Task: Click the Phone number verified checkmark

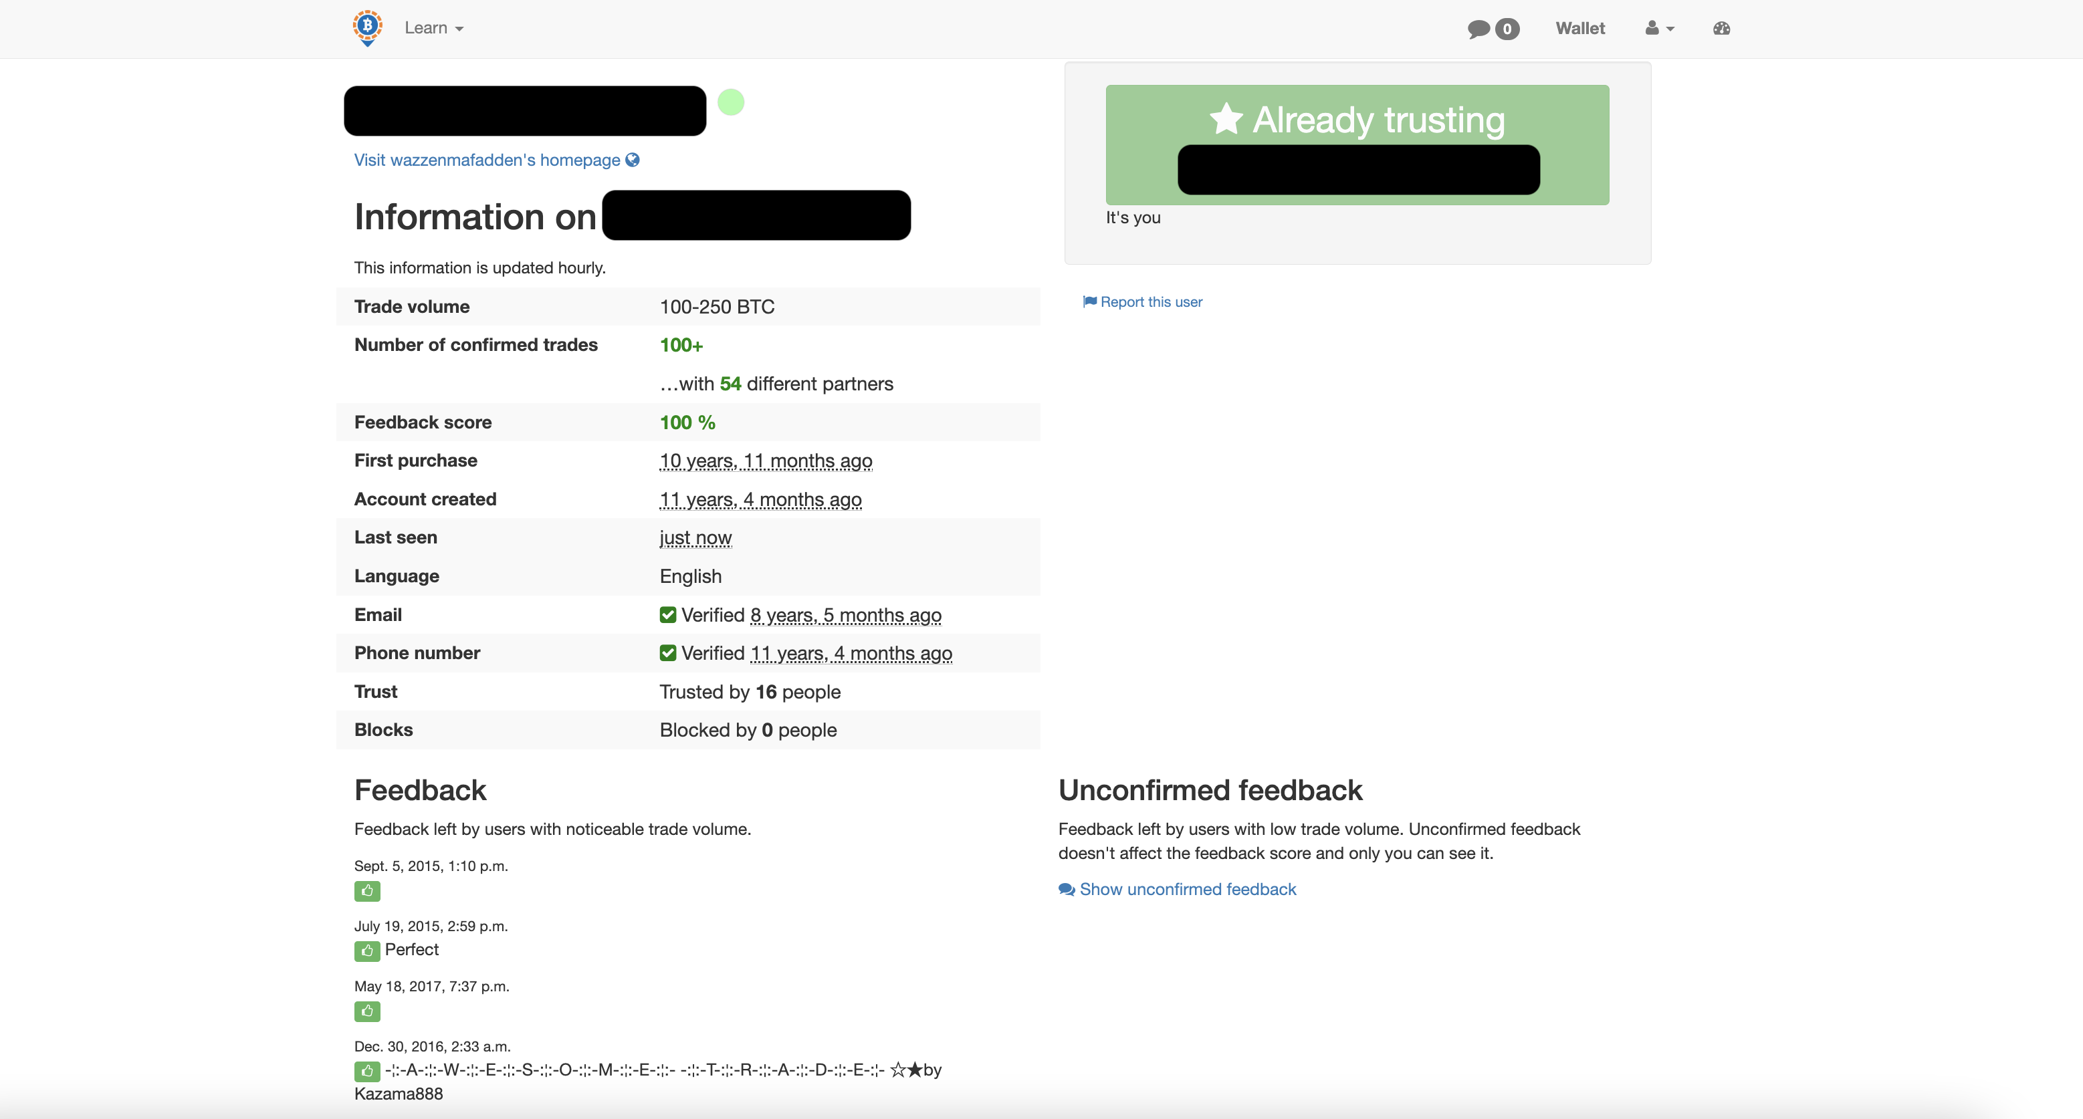Action: coord(668,653)
